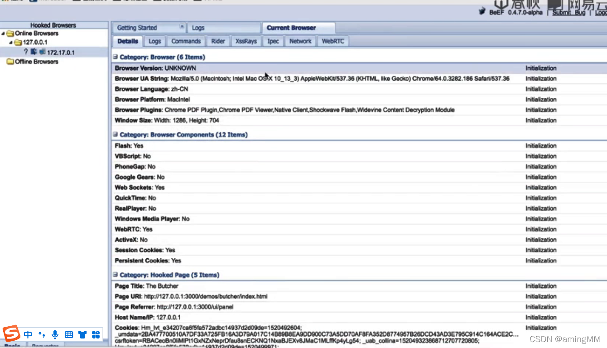Select the Online Browsers tree label
The width and height of the screenshot is (607, 348).
(x=37, y=34)
